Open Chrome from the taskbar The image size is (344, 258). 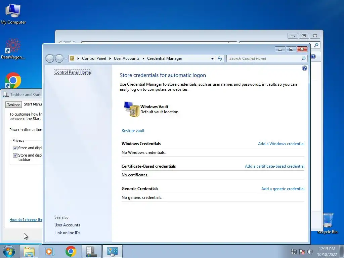(x=71, y=251)
